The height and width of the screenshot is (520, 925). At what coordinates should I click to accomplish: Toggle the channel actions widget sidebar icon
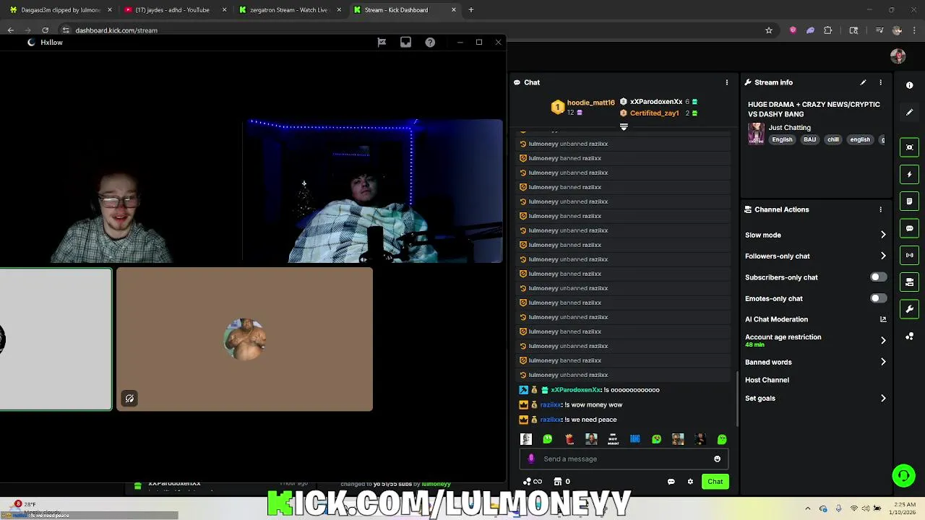click(909, 282)
